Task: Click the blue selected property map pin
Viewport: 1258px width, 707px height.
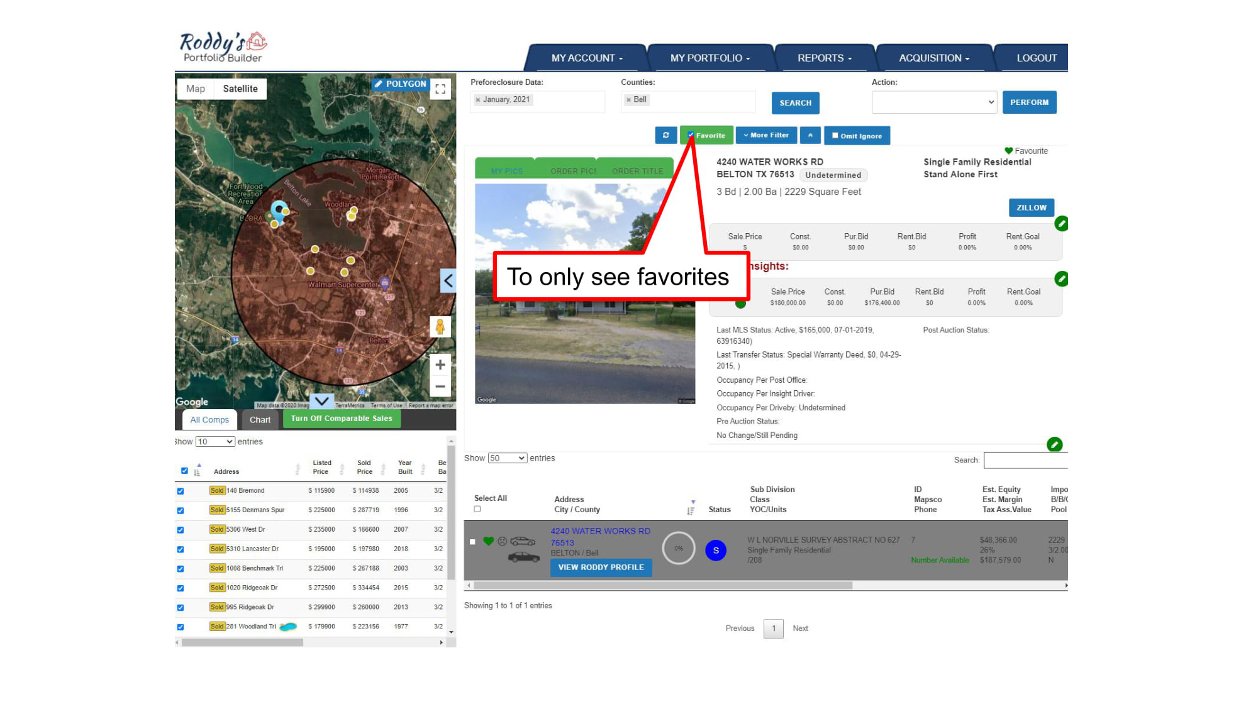Action: pyautogui.click(x=279, y=210)
